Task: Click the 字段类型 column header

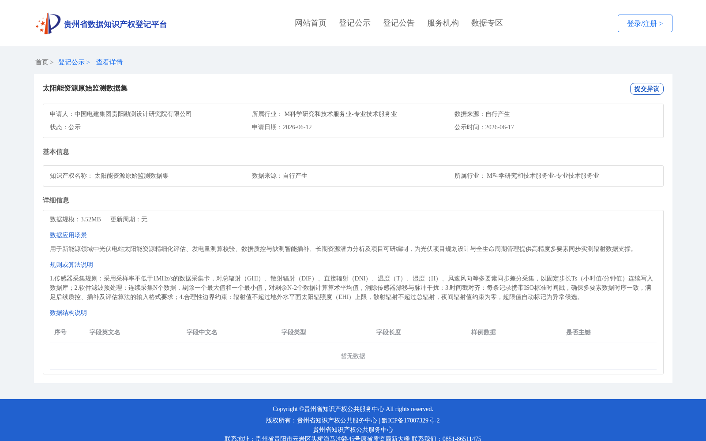Action: [x=294, y=332]
